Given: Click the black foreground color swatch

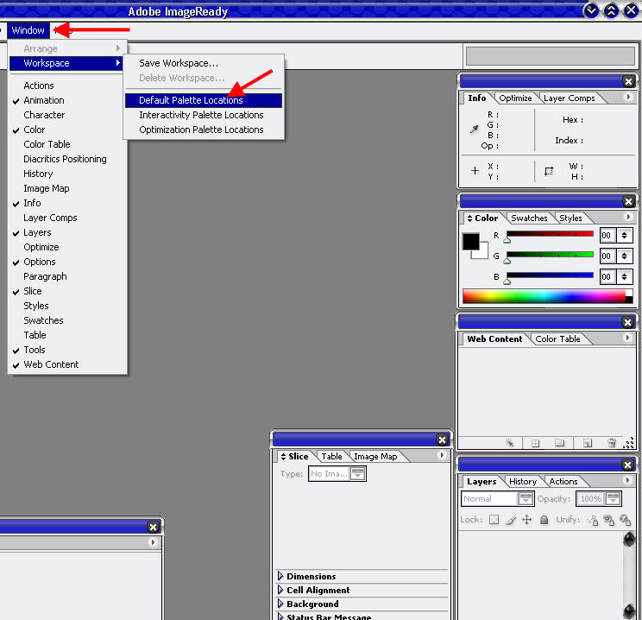Looking at the screenshot, I should point(471,242).
